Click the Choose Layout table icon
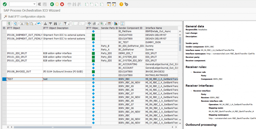The width and height of the screenshot is (256, 129). [x=109, y=24]
